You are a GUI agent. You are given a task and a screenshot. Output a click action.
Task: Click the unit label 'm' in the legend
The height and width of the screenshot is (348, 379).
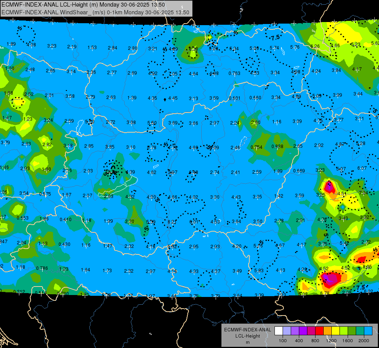[248, 342]
